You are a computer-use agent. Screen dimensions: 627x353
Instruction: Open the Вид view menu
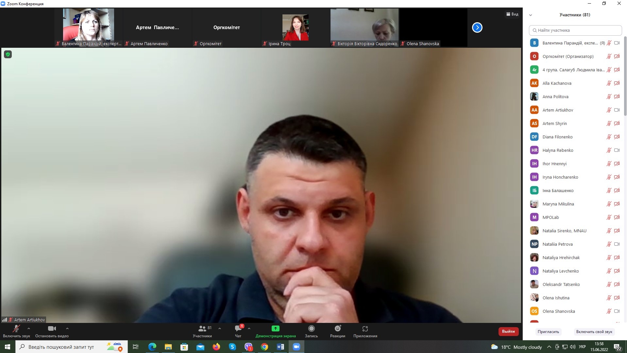pos(512,14)
